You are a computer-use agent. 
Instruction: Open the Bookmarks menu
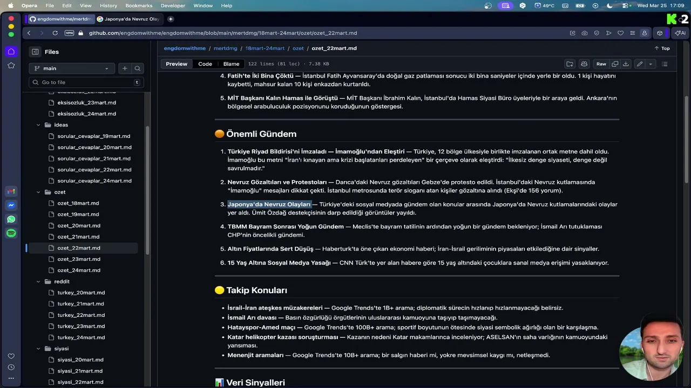tap(139, 5)
